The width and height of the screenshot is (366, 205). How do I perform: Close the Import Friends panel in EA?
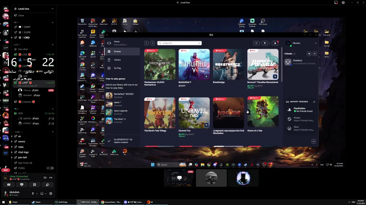tap(314, 102)
